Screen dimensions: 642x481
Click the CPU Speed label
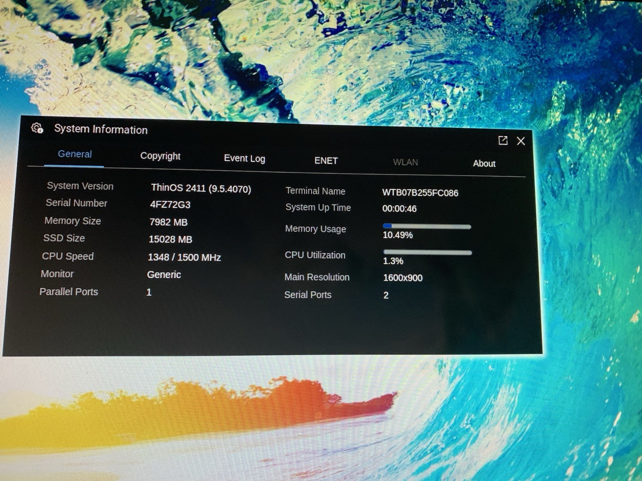coord(67,256)
